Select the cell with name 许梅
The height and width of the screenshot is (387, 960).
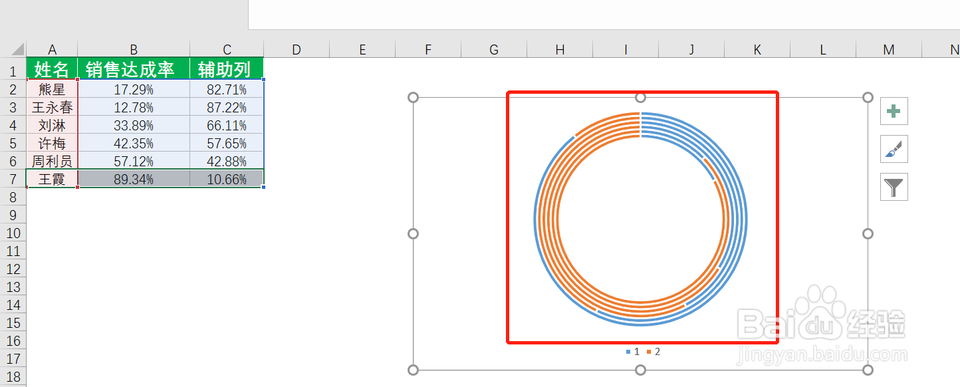coord(52,143)
